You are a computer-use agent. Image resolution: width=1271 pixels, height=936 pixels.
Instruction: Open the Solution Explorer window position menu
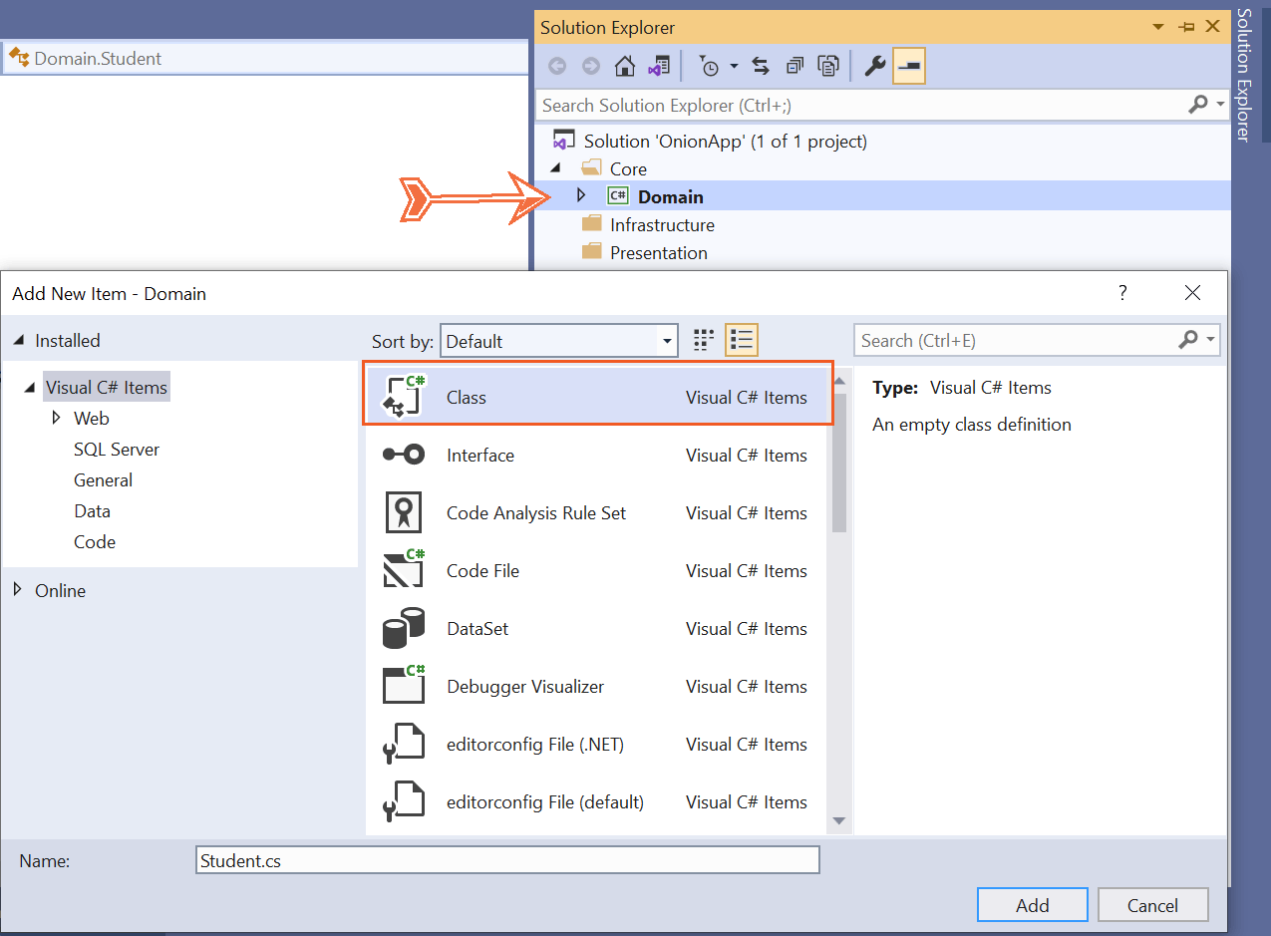(x=1158, y=28)
